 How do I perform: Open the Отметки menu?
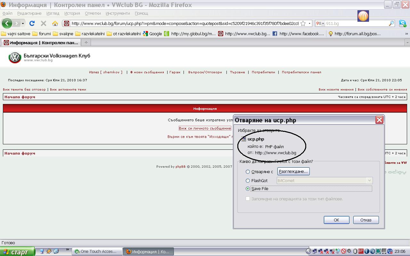(x=93, y=13)
